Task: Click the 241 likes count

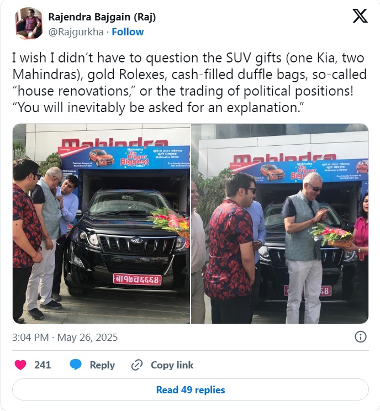Action: [x=43, y=365]
